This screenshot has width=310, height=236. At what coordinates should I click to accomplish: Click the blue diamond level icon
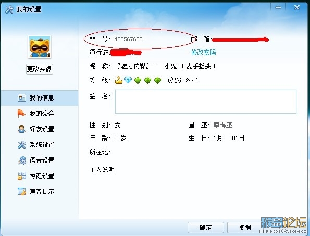tap(128, 80)
